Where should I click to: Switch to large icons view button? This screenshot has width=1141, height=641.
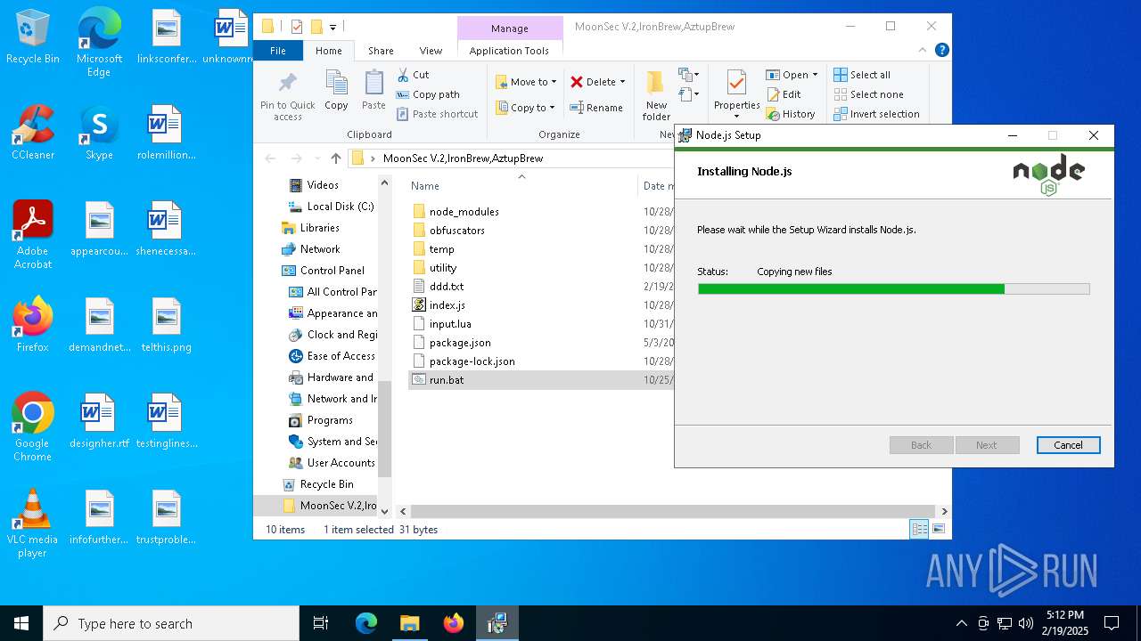tap(938, 529)
